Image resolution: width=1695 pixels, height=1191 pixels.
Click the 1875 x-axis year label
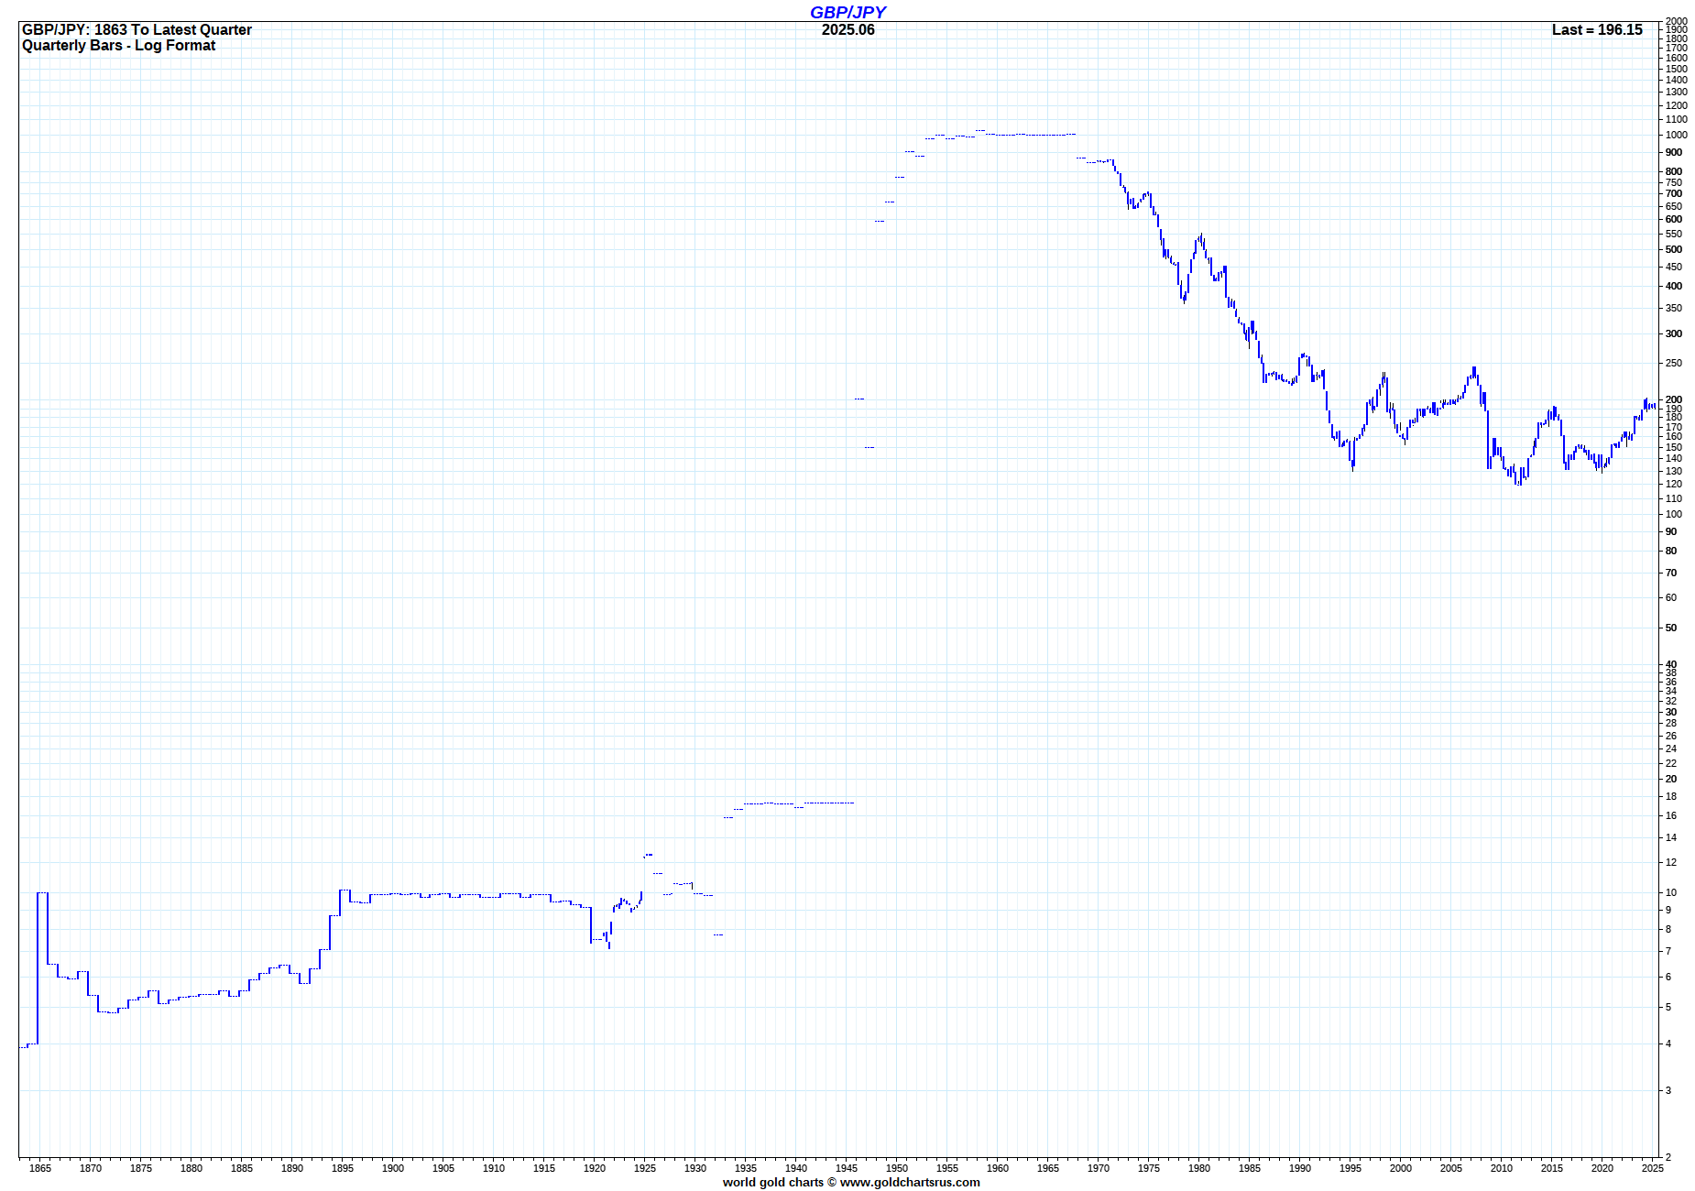tap(141, 1168)
